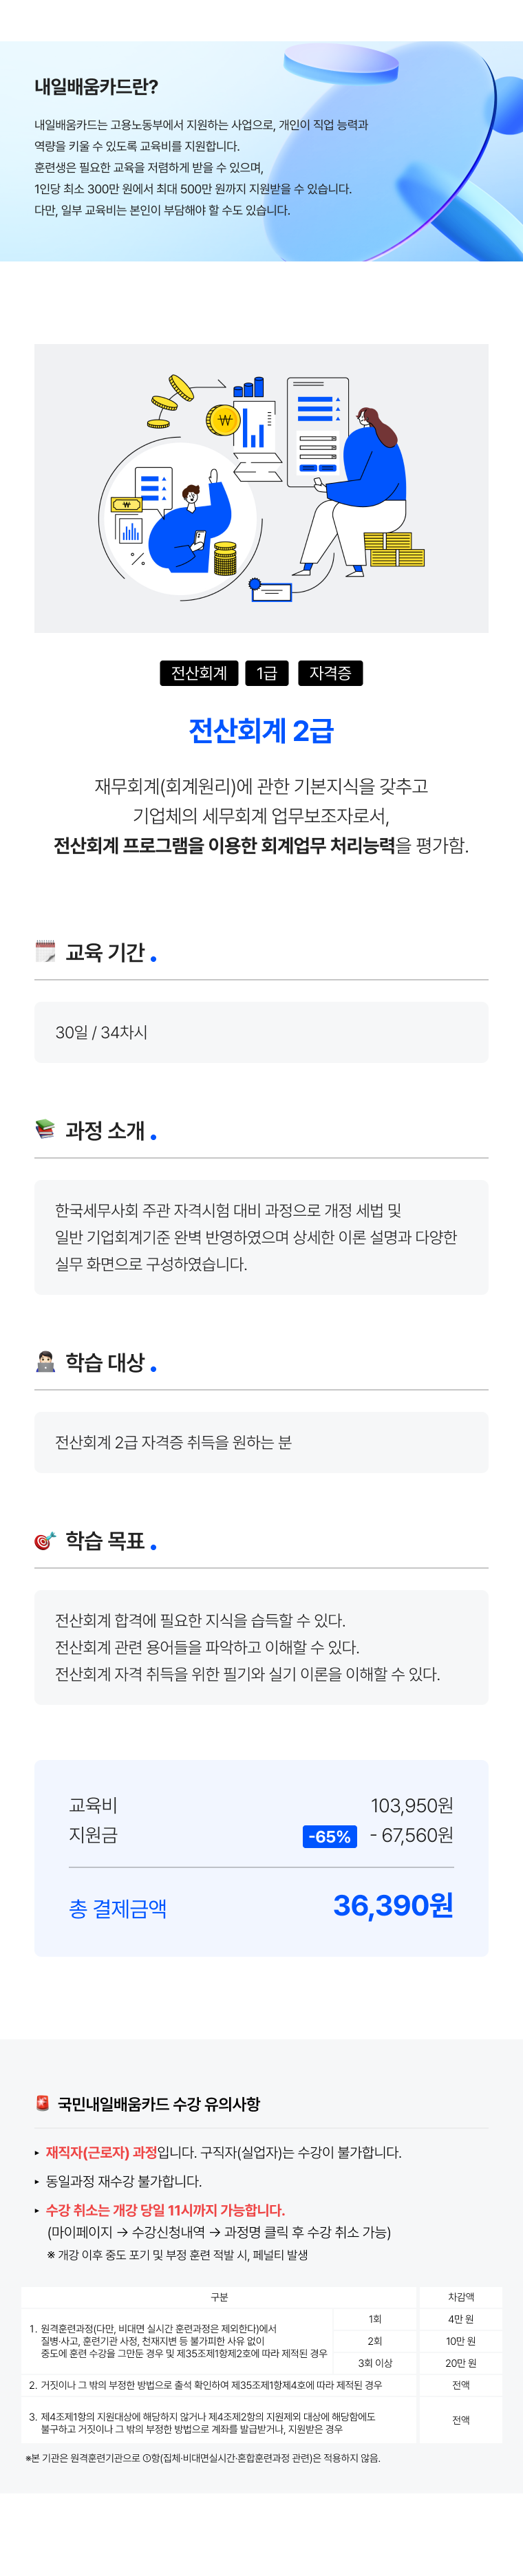Click the 30일 / 34차시 duration box
This screenshot has height=2576, width=523.
(x=261, y=1032)
